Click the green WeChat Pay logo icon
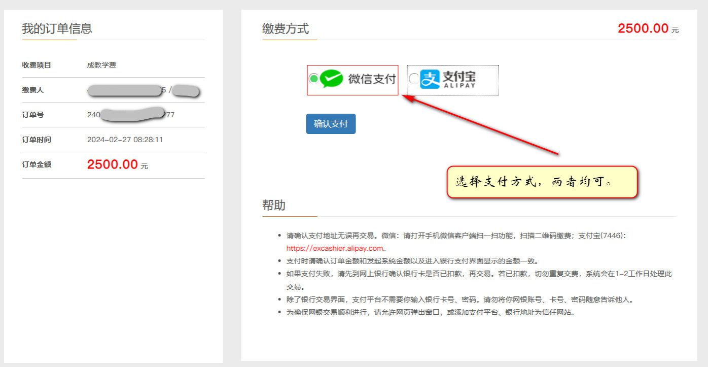708x367 pixels. [332, 79]
